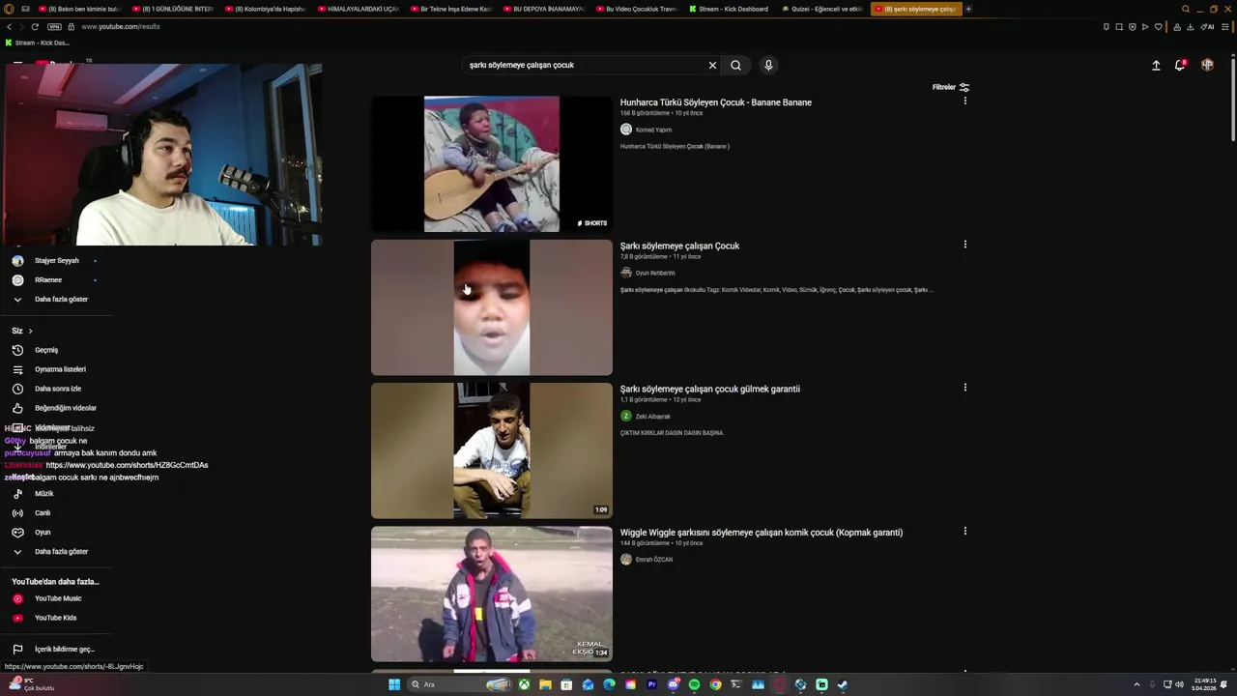Viewport: 1237px width, 696px height.
Task: Open title 'Hunharca Türkü Söyleyen Çocuk - Banane Banane'
Action: coord(716,102)
